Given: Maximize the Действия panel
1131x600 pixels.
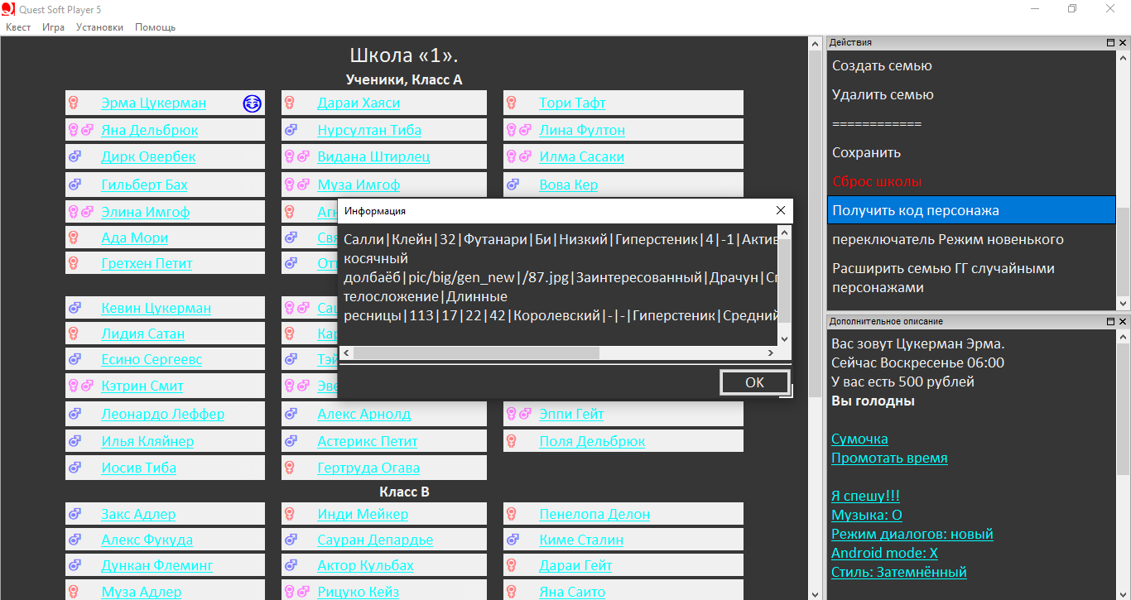Looking at the screenshot, I should (1111, 42).
